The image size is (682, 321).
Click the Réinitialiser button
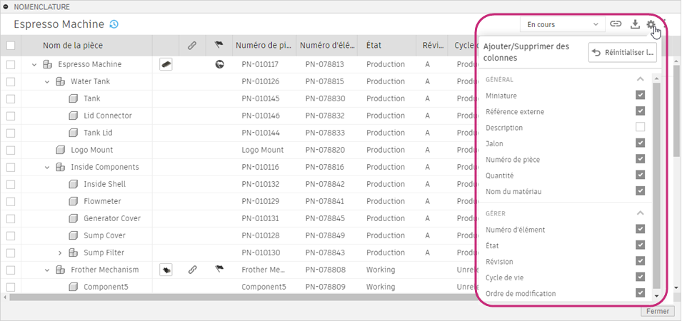(x=623, y=52)
